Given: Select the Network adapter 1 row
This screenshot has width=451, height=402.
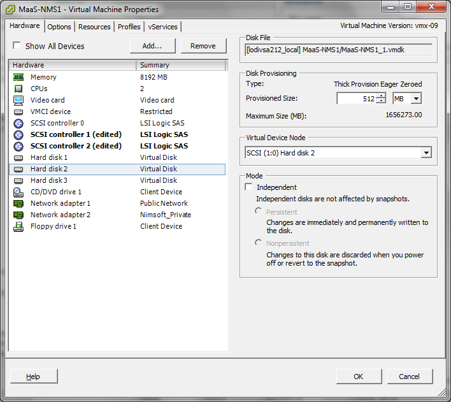Looking at the screenshot, I should pyautogui.click(x=117, y=203).
